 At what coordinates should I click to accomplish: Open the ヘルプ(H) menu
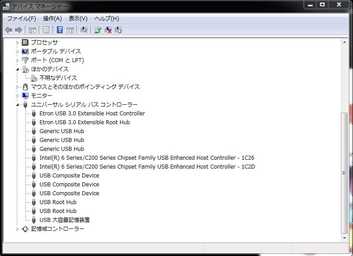click(107, 19)
